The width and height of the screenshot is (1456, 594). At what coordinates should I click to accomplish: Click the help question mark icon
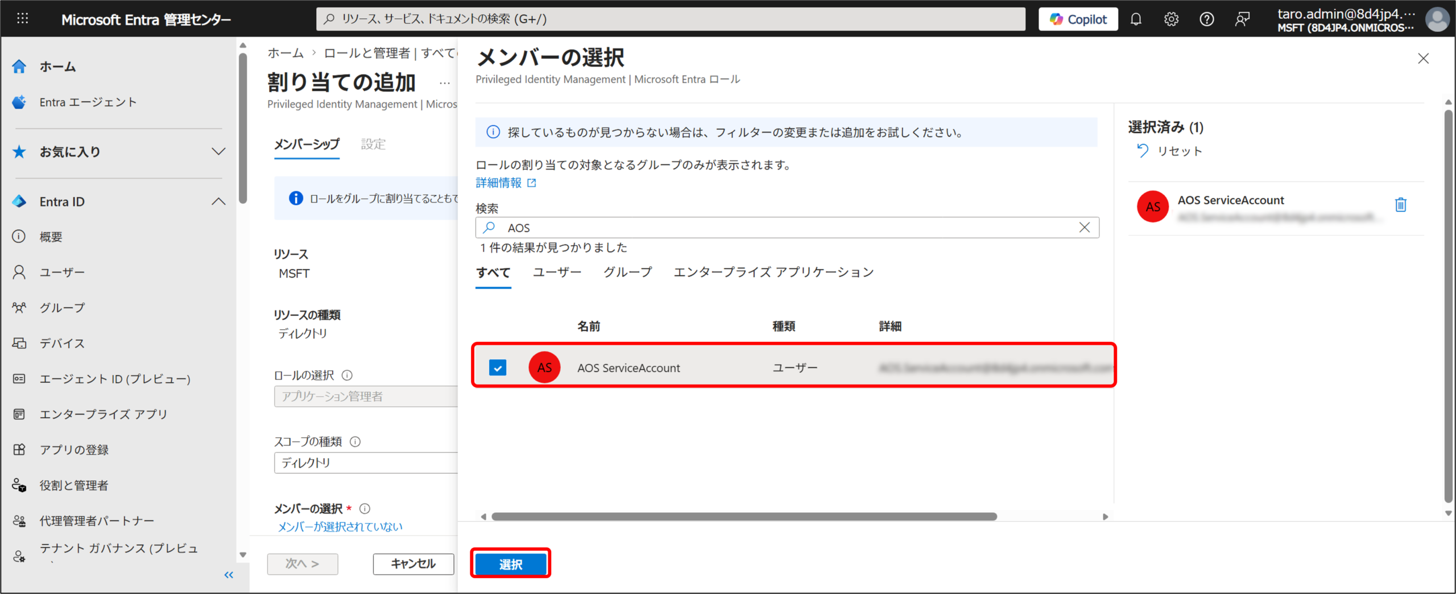1206,19
